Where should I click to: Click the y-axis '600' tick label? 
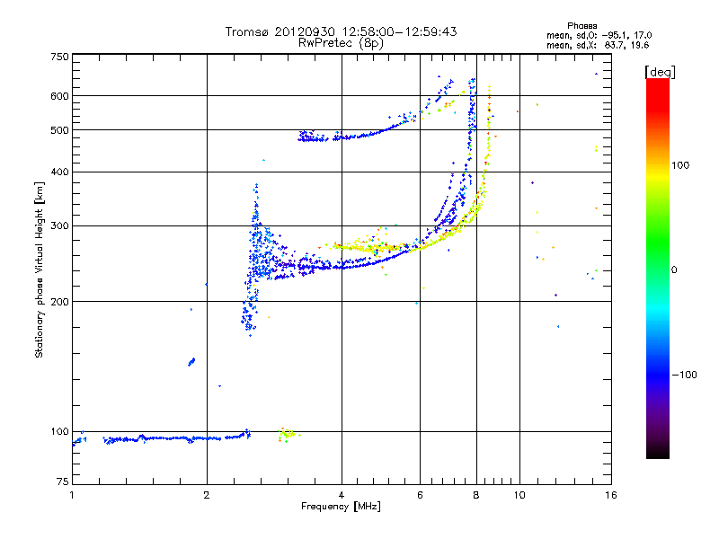tap(59, 96)
